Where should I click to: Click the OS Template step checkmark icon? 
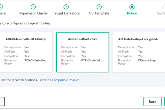click(x=99, y=7)
